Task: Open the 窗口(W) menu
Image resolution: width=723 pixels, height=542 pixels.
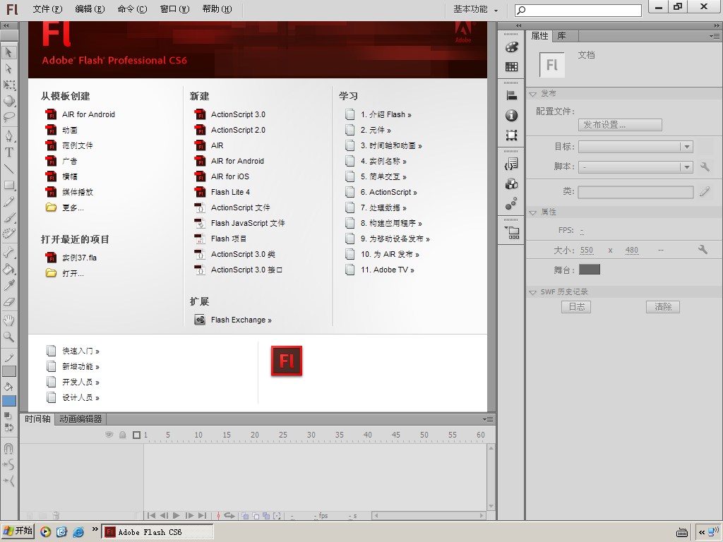Action: click(x=175, y=9)
